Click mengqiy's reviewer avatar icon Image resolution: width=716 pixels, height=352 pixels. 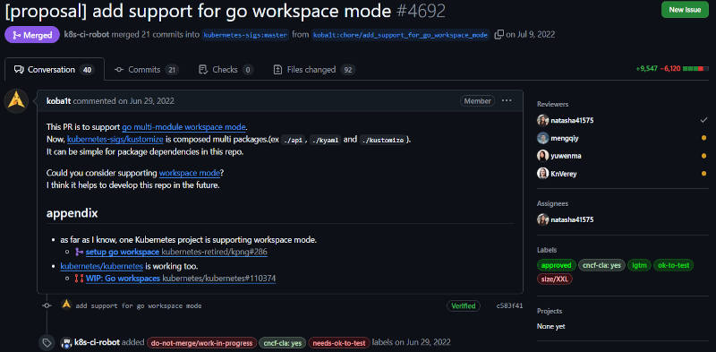pyautogui.click(x=542, y=138)
